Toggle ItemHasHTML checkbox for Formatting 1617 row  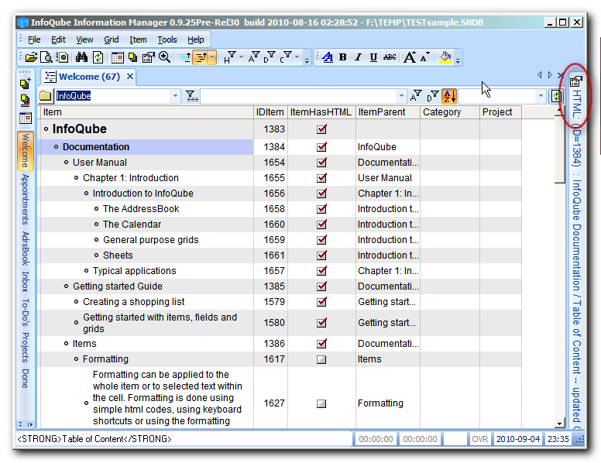tap(321, 359)
